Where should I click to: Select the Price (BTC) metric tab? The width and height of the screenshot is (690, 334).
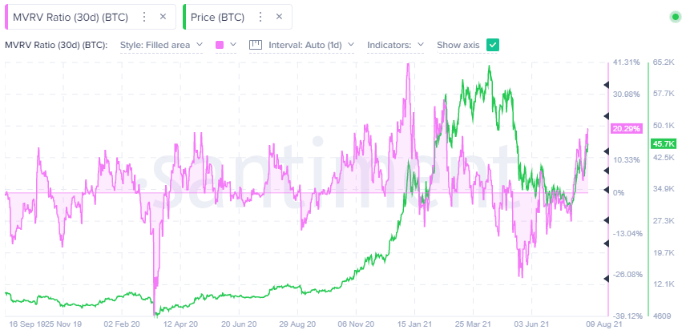point(217,17)
